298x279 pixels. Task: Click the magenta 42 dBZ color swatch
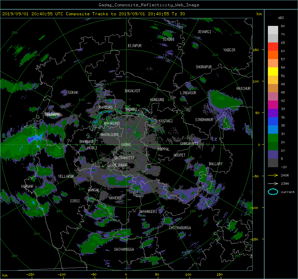click(x=273, y=105)
